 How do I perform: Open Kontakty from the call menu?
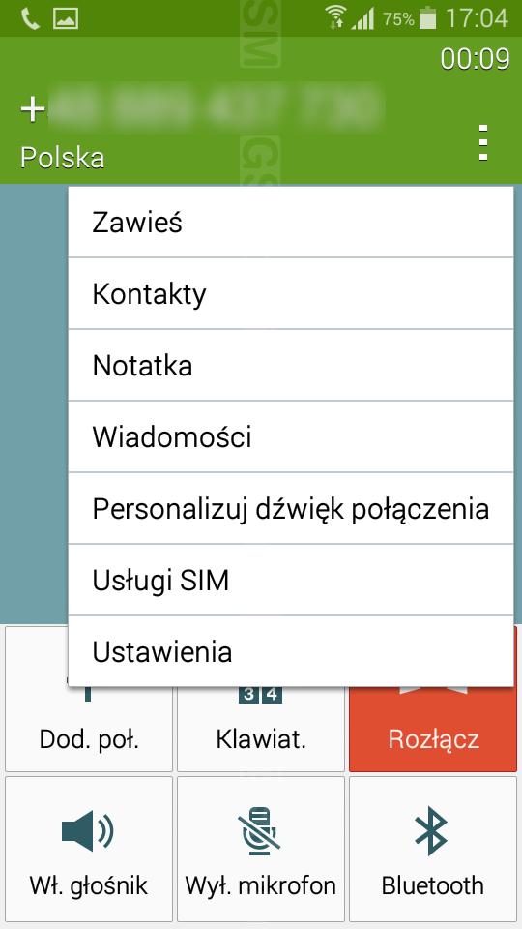291,294
